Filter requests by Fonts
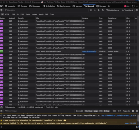This screenshot has height=130, width=139. point(28,14)
